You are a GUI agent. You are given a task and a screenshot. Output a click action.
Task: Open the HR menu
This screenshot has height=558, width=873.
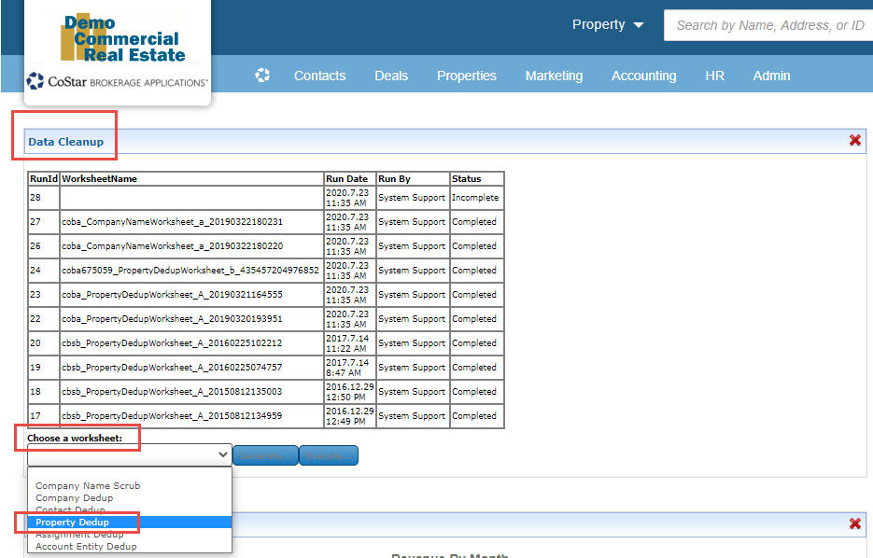pos(714,76)
